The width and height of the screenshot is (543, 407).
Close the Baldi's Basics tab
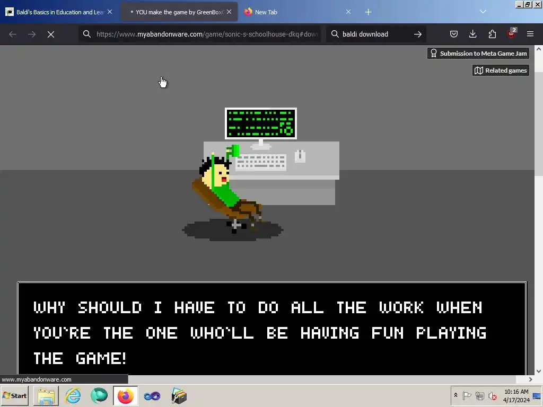click(x=109, y=12)
